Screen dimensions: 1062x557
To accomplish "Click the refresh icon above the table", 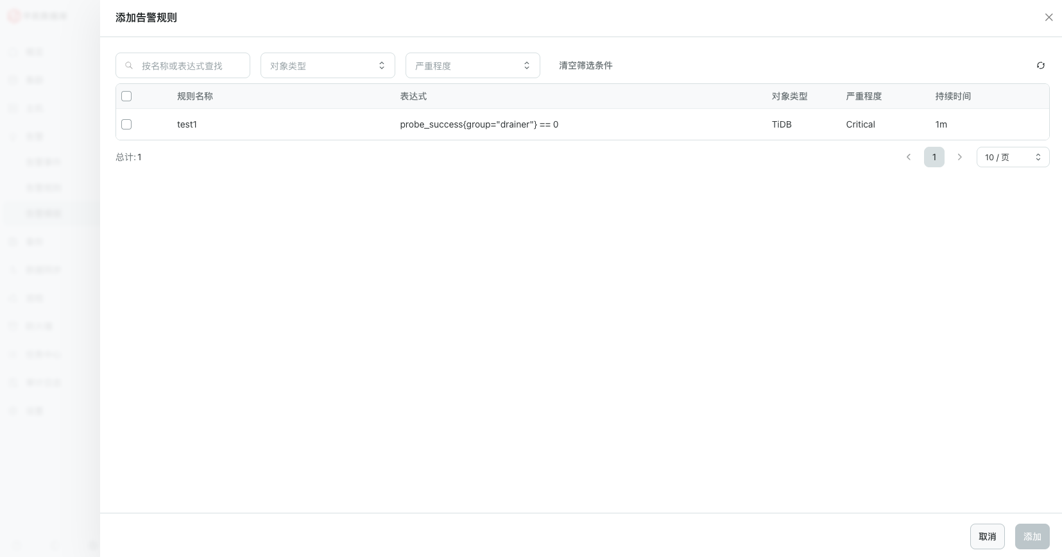I will pos(1040,65).
